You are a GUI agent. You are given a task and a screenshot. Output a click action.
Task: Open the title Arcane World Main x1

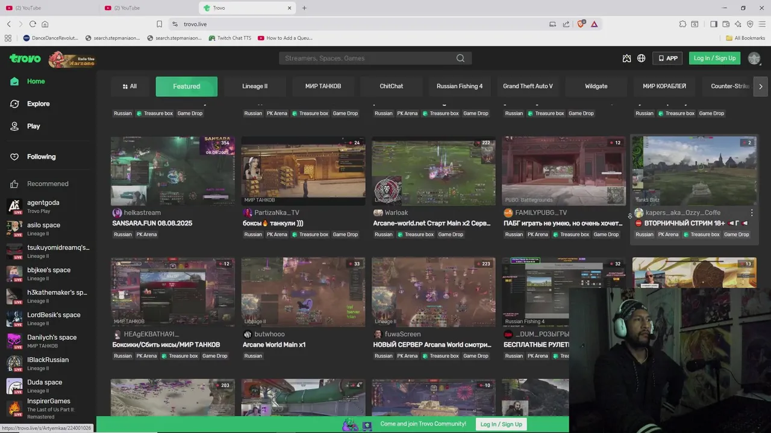coord(274,345)
